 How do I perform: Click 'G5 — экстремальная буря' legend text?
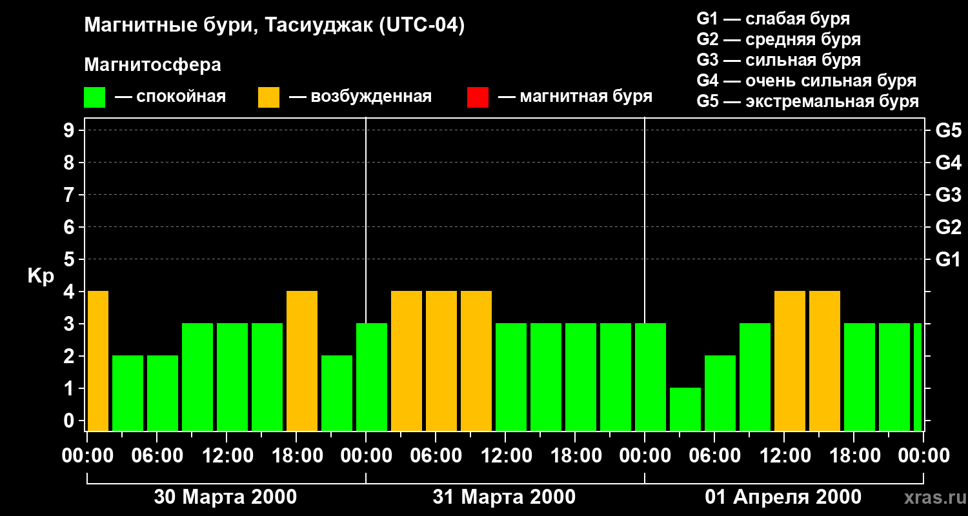click(807, 102)
